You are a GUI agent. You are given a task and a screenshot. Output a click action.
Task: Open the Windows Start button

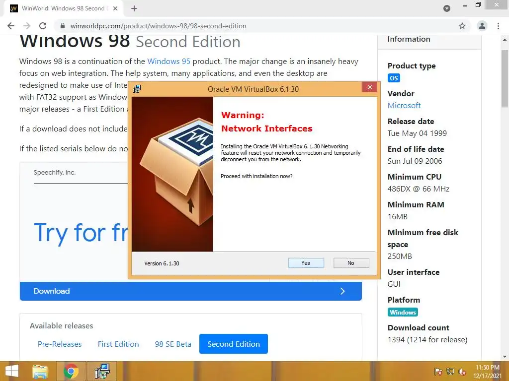[x=12, y=371]
